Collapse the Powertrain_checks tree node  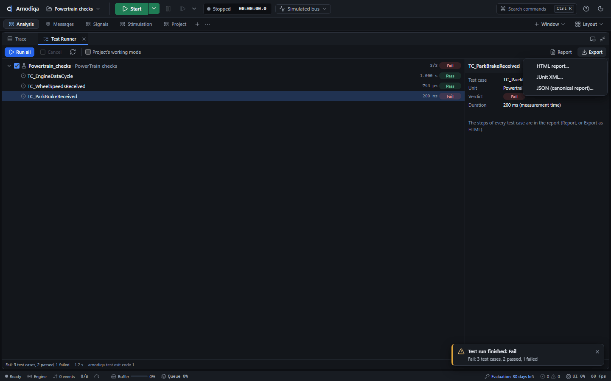click(9, 66)
